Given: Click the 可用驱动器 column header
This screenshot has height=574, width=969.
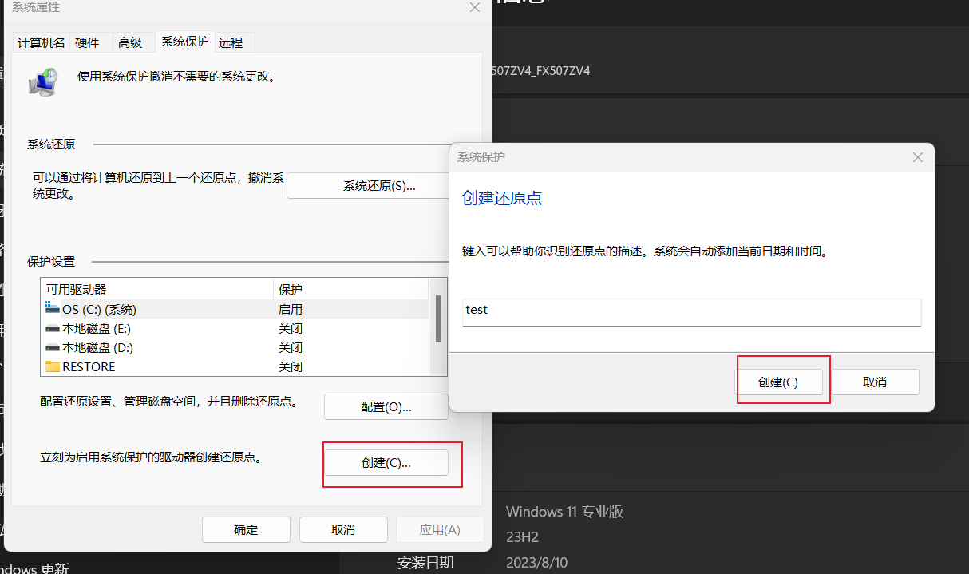Looking at the screenshot, I should click(156, 289).
